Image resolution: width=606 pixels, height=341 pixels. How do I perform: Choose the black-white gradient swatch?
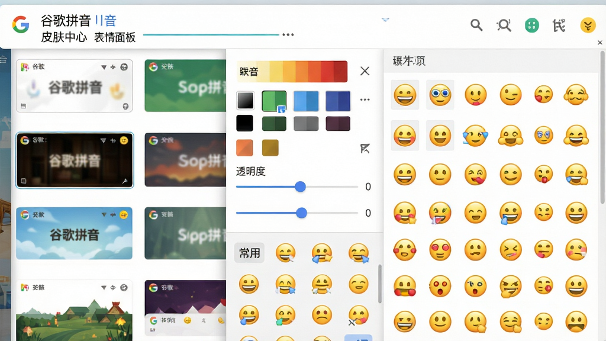coord(245,101)
